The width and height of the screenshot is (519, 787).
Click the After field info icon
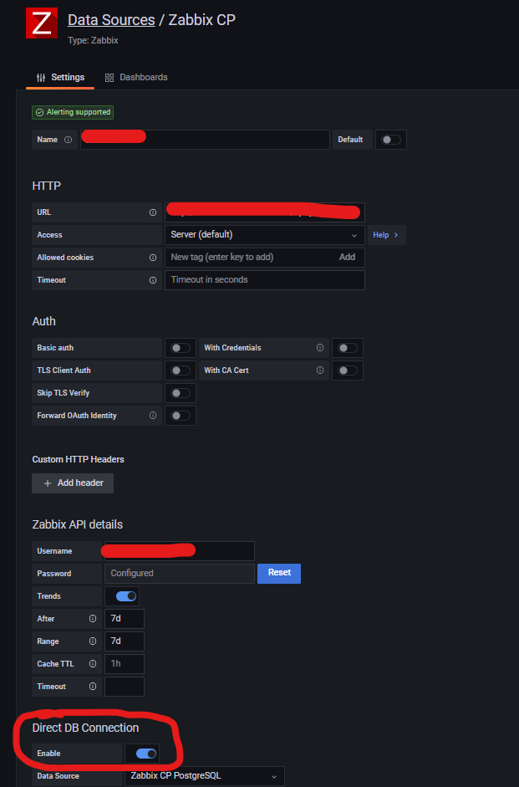click(92, 618)
